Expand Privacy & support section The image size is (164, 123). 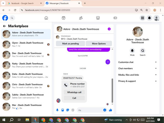137,81
